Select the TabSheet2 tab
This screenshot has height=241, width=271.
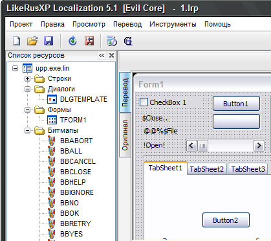tap(207, 169)
